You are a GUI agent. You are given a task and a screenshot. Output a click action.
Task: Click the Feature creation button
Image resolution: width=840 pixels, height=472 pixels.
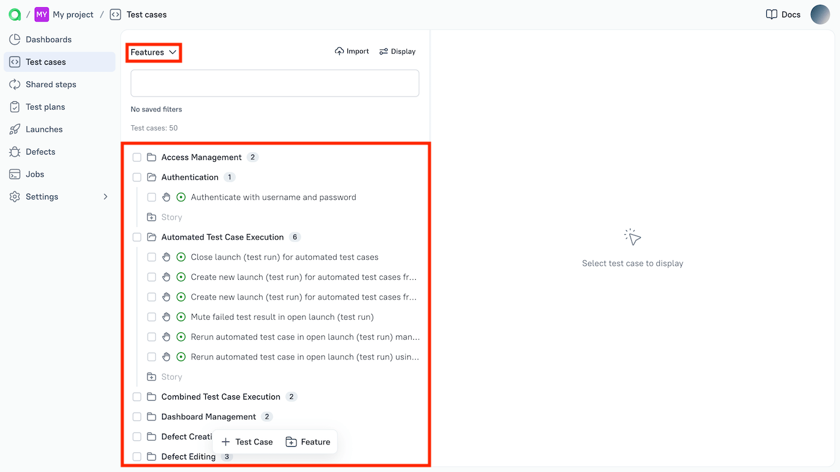tap(308, 441)
